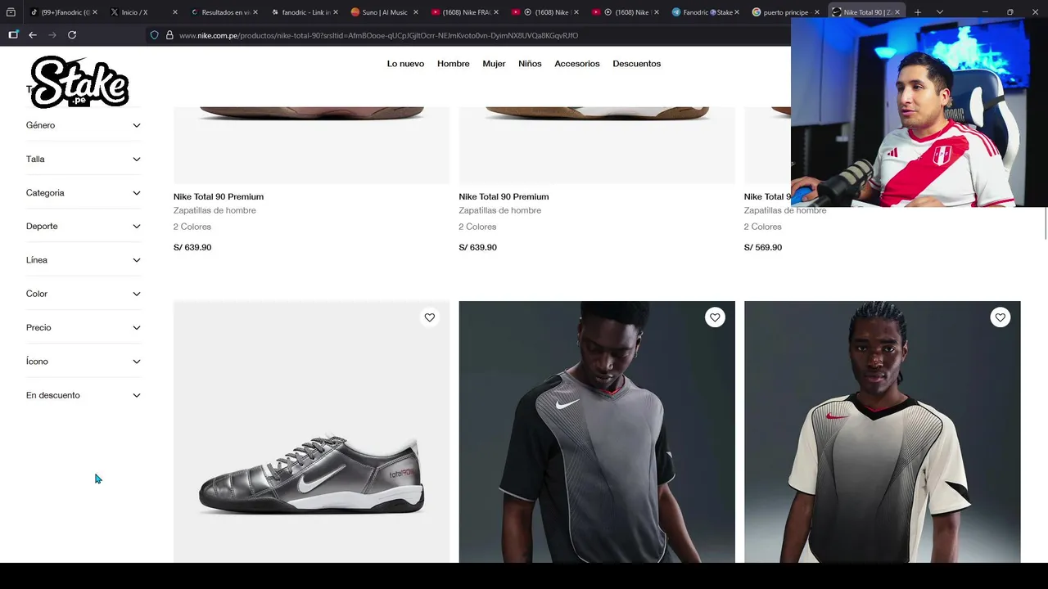Expand the En descuento filter

pyautogui.click(x=83, y=395)
